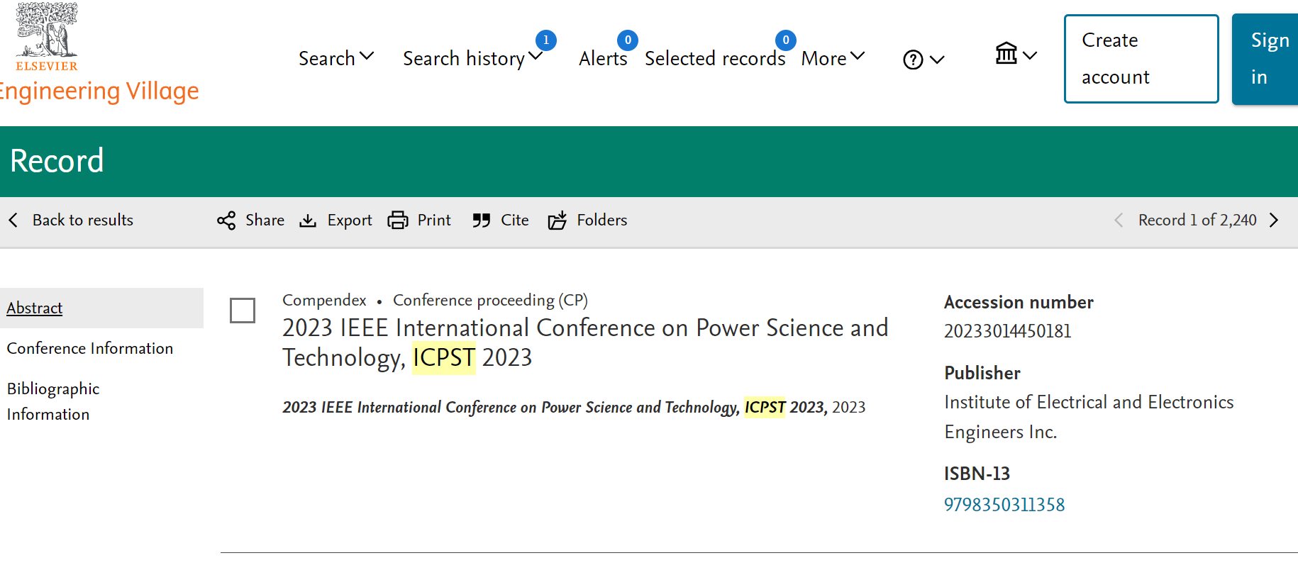Jump to Conference Information section

tap(90, 348)
